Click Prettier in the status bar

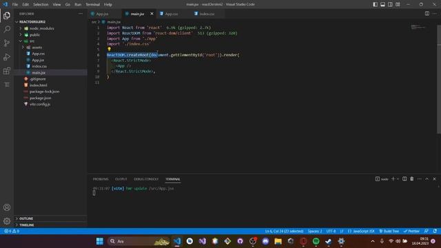pyautogui.click(x=411, y=231)
